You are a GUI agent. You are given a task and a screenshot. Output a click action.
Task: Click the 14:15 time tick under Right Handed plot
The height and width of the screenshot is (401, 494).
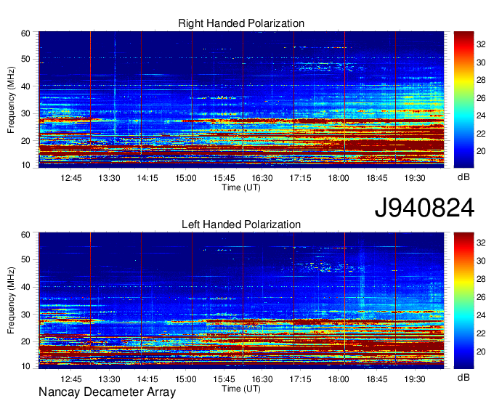click(x=147, y=178)
